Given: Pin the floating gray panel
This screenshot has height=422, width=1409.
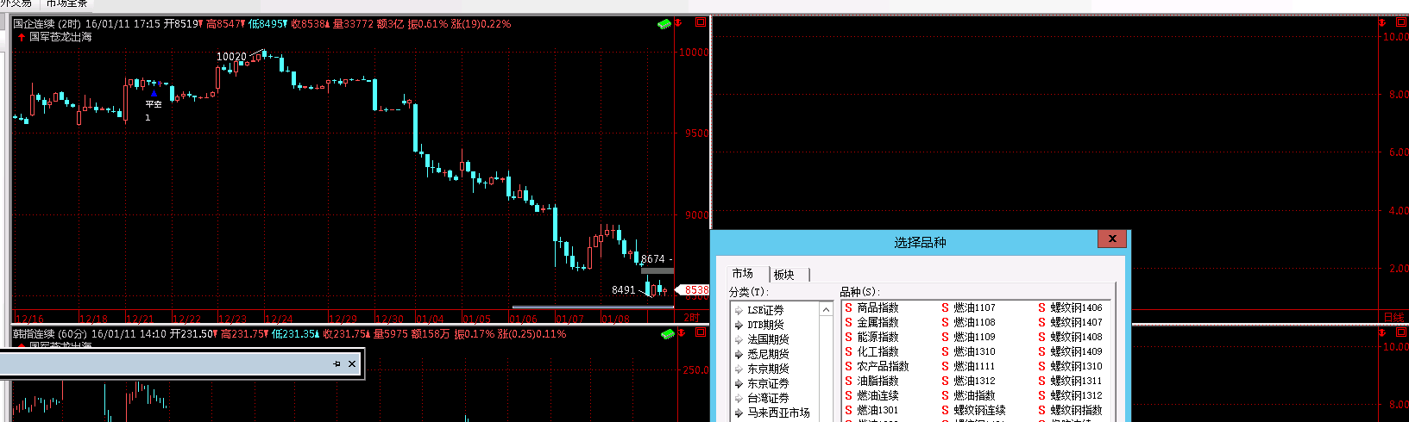Looking at the screenshot, I should point(337,364).
